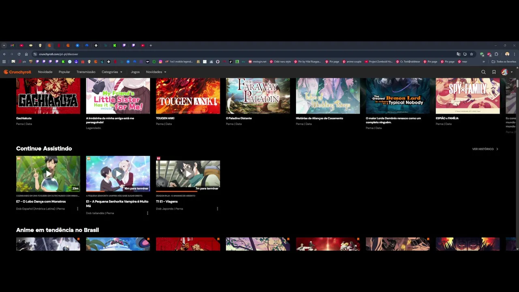The width and height of the screenshot is (519, 292).
Task: Click the translate page icon
Action: coord(459,54)
